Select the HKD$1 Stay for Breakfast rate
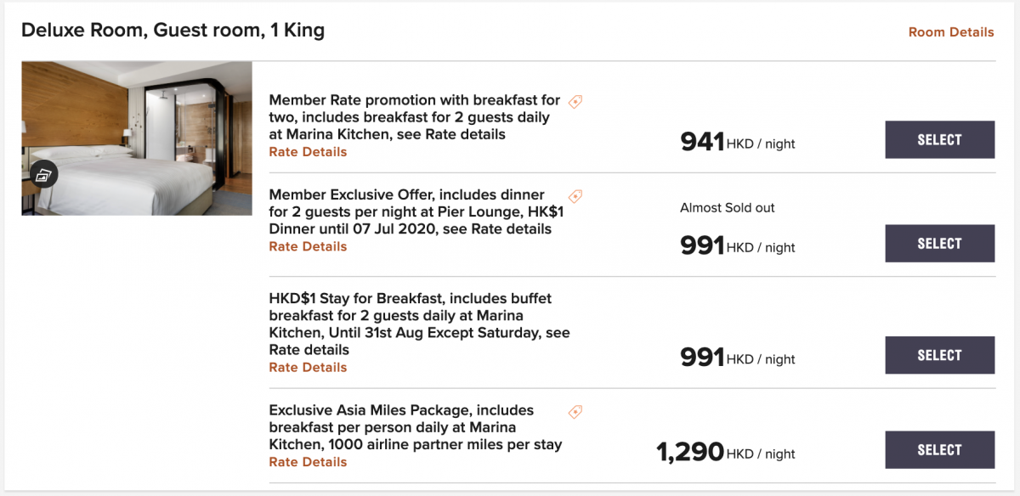The image size is (1020, 496). click(939, 355)
